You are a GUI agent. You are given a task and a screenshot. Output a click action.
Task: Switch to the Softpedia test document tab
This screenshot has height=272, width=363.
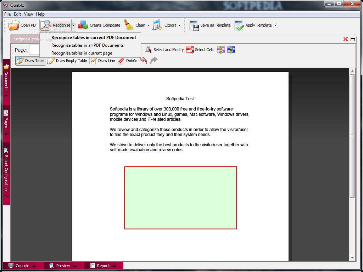(x=26, y=39)
